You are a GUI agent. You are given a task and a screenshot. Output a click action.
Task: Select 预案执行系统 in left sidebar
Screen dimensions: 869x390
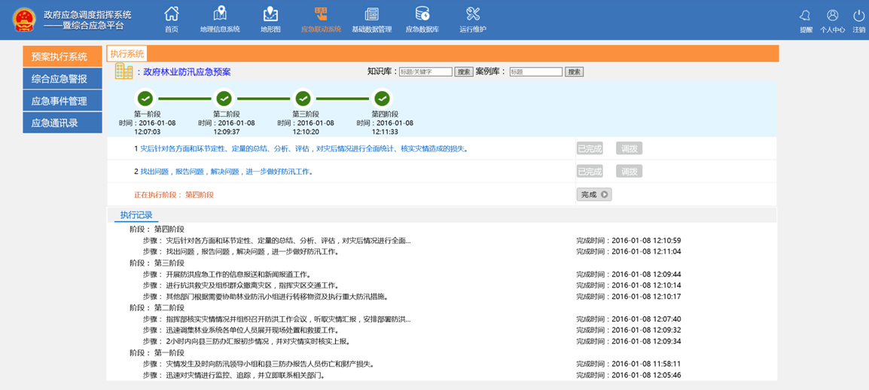click(x=63, y=56)
